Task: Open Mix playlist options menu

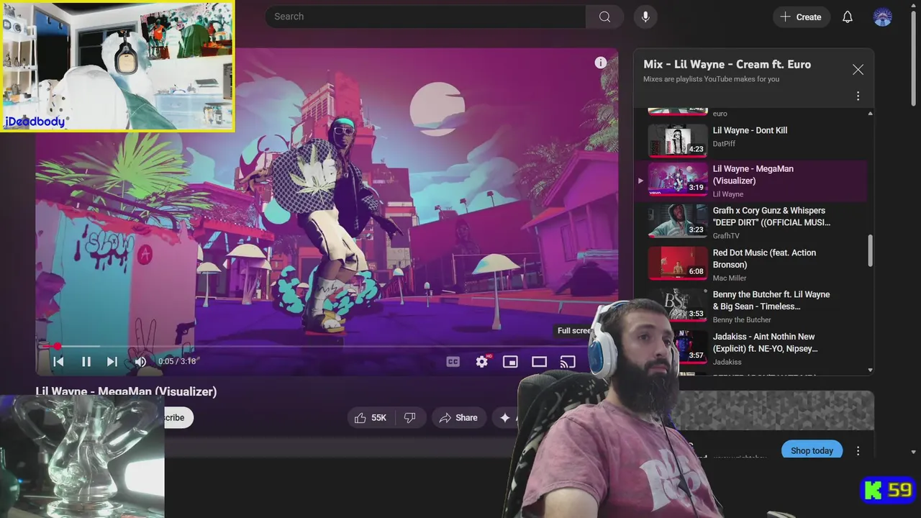Action: click(858, 96)
